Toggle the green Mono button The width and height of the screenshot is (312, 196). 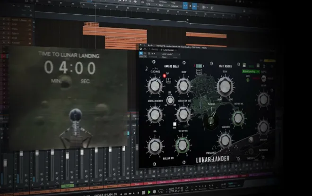tap(248, 80)
